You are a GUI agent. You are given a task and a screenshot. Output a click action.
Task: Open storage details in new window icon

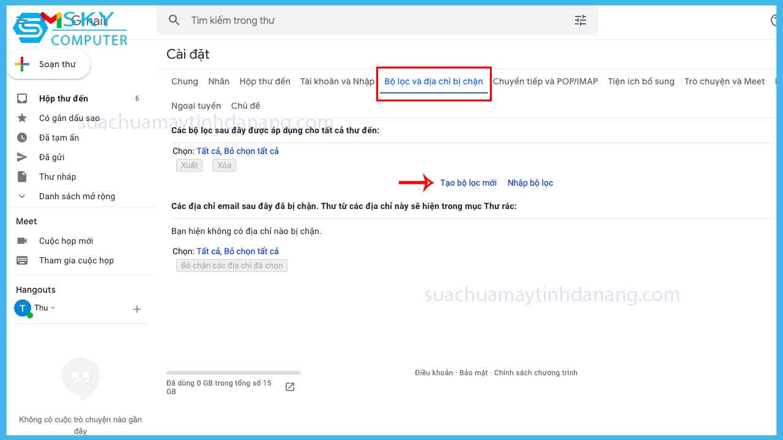click(289, 386)
